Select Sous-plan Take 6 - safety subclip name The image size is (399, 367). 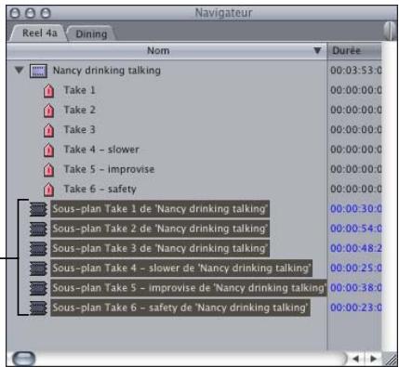180,308
